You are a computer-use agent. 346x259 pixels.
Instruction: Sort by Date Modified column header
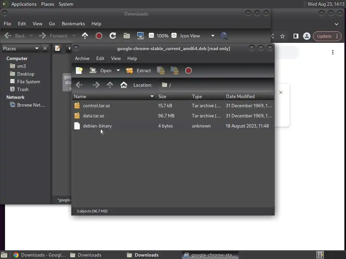(249, 96)
